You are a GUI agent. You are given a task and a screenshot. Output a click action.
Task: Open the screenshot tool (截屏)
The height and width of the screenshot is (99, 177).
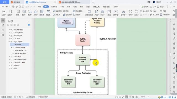(30, 13)
